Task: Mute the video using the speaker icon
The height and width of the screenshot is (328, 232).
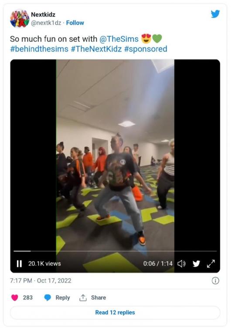Action: point(181,264)
